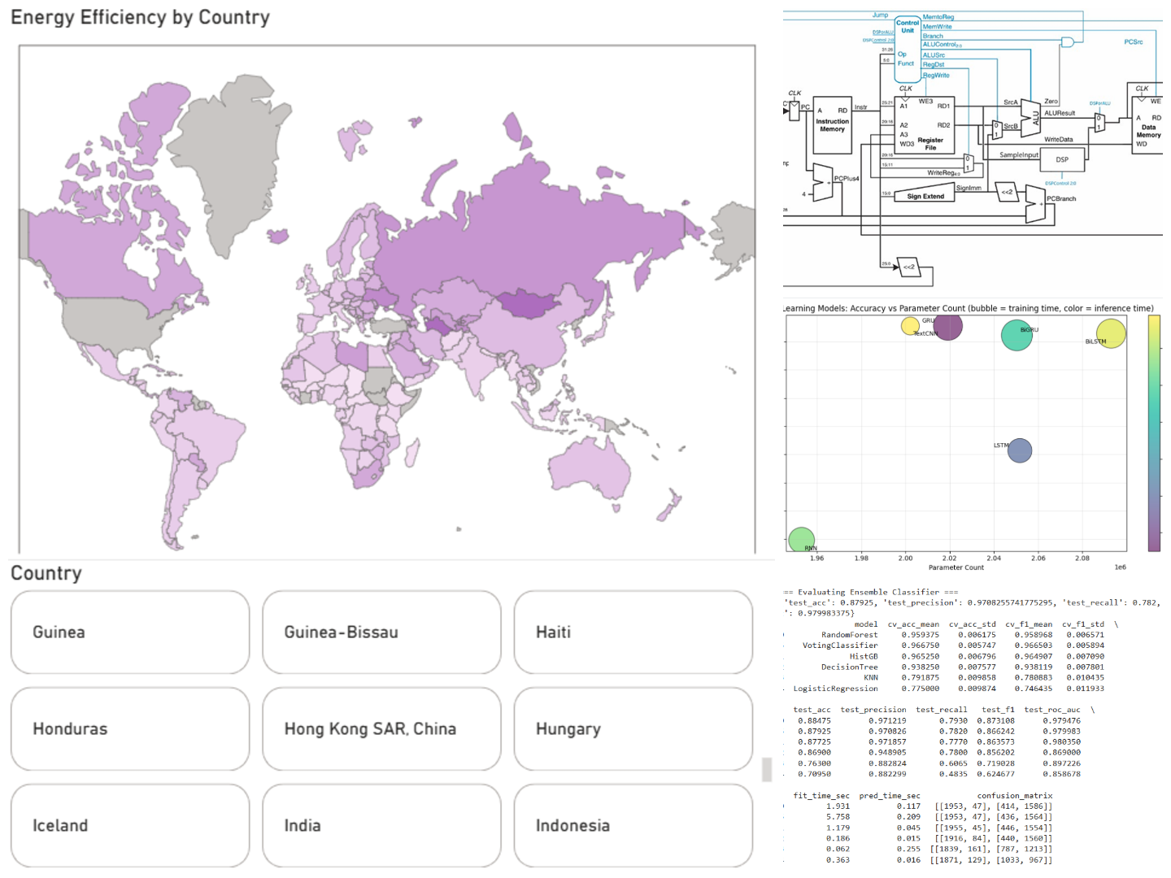
Task: Select the Honduras tile
Action: [130, 729]
